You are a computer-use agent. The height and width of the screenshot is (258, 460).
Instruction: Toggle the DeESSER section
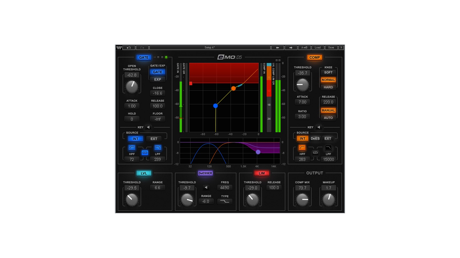(205, 173)
